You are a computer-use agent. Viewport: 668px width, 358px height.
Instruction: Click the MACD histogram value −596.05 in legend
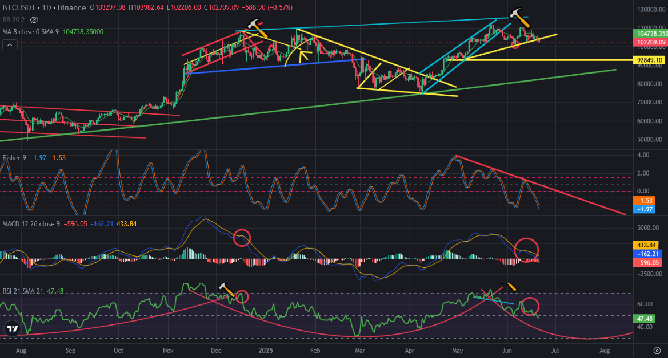click(x=75, y=223)
